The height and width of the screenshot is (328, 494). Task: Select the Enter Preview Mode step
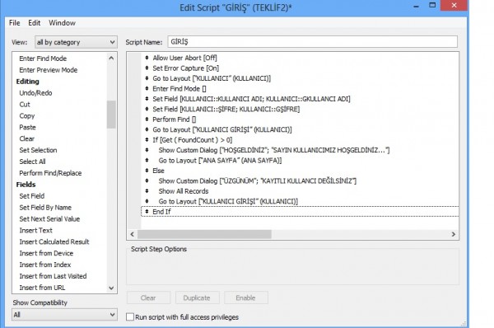(x=49, y=70)
